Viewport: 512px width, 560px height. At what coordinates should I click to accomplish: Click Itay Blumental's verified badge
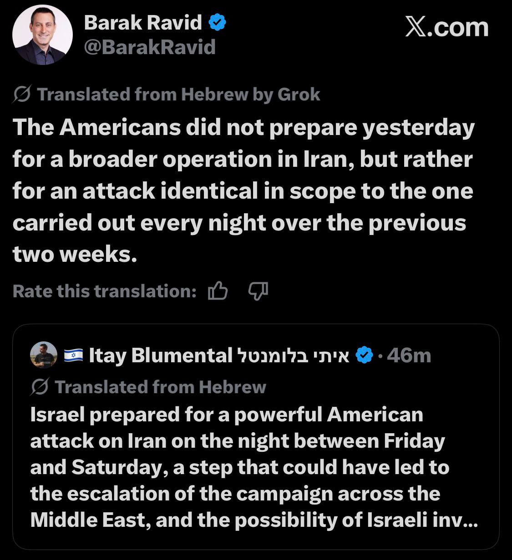pyautogui.click(x=364, y=355)
